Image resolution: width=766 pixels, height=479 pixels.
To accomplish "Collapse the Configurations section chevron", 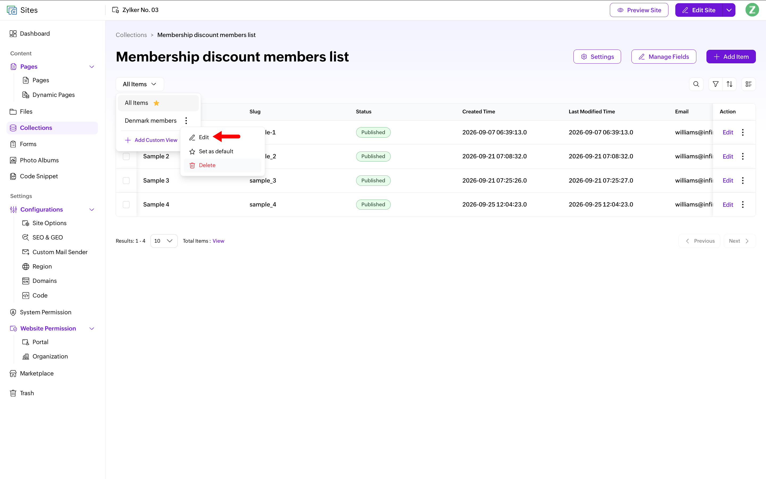I will point(92,210).
